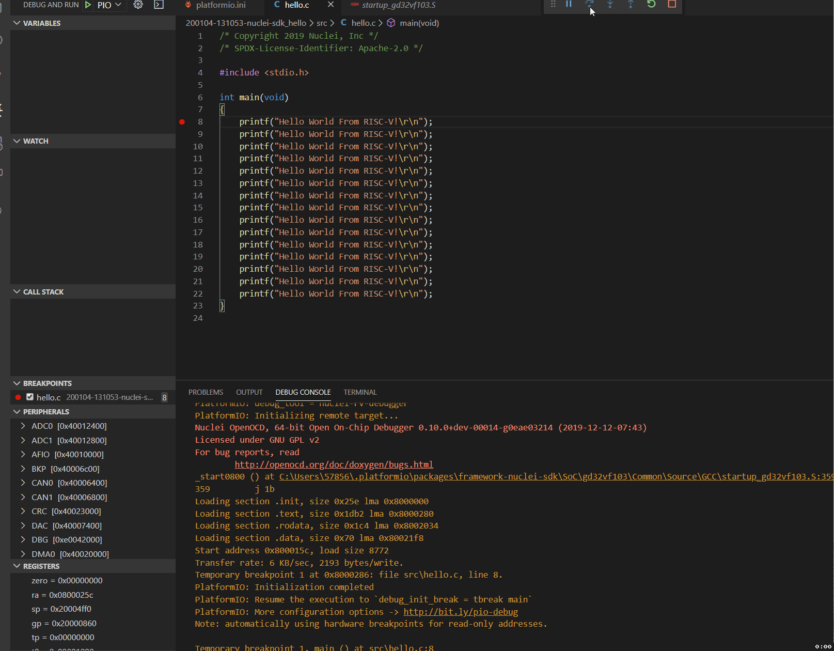Select the 'tp = 0x00000000' register
834x651 pixels.
pos(63,637)
